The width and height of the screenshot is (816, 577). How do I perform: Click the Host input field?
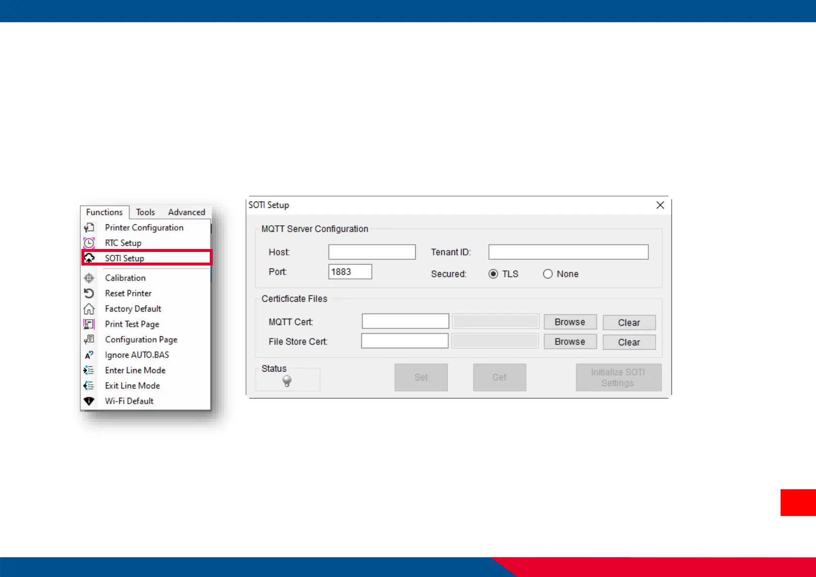pyautogui.click(x=372, y=252)
